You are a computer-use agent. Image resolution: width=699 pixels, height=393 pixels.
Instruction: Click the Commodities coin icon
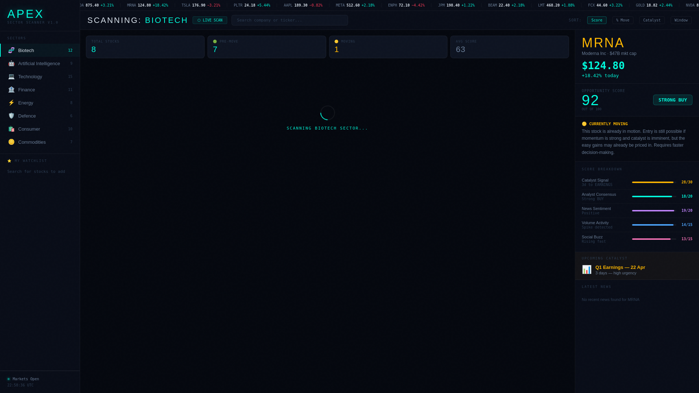11,142
